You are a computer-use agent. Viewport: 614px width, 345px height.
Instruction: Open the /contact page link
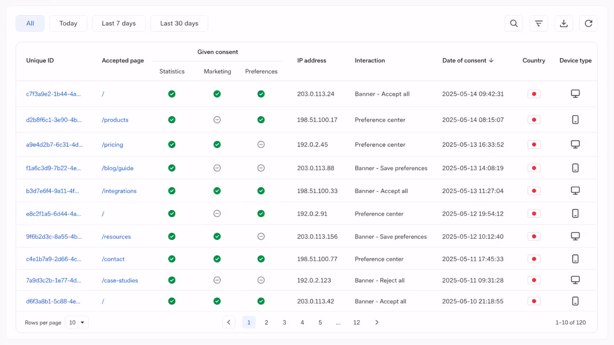[x=113, y=259]
